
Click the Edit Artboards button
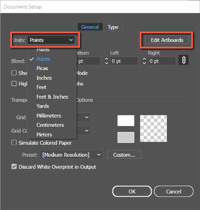pyautogui.click(x=167, y=40)
